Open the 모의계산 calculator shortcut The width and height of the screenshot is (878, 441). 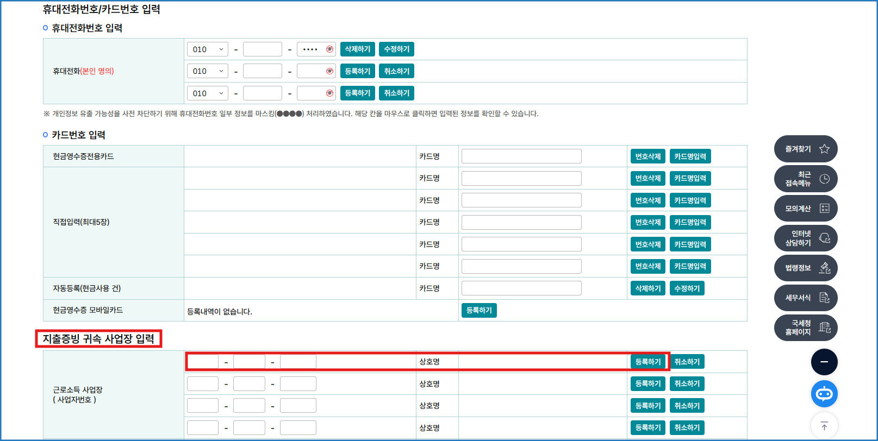[x=806, y=209]
